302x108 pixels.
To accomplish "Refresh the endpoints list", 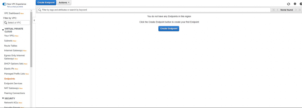I will click(288, 4).
